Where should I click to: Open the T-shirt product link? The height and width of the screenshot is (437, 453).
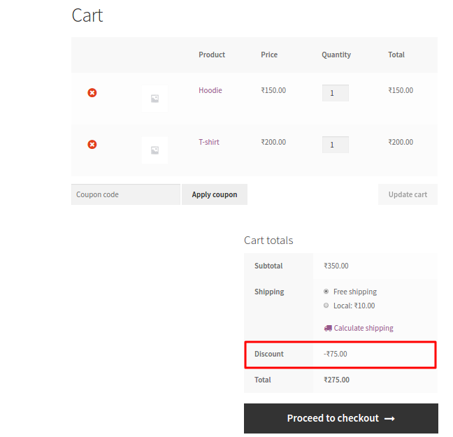[209, 142]
